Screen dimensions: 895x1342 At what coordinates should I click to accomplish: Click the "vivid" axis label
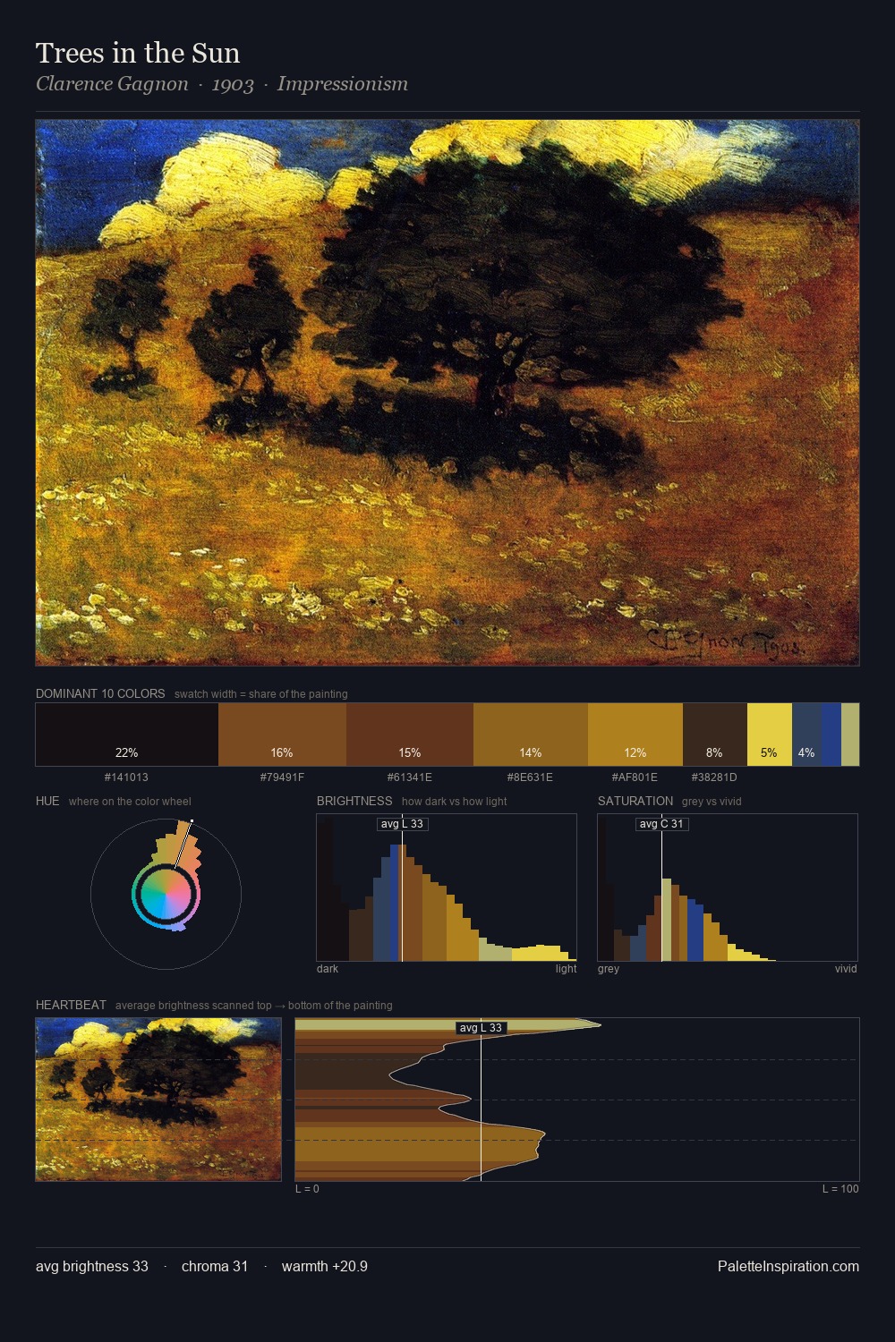point(846,969)
